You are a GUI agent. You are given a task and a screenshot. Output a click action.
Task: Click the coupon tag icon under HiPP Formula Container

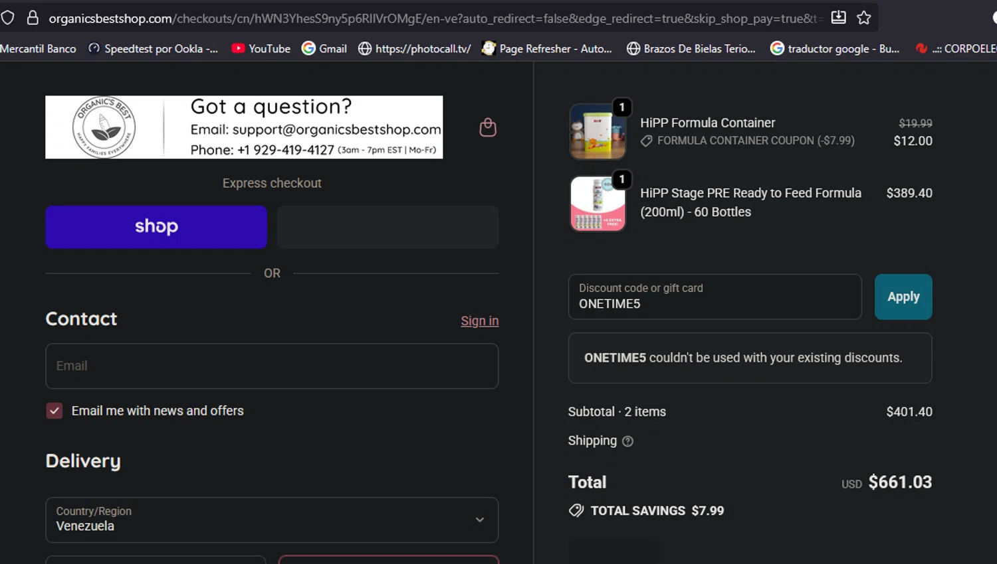coord(646,141)
